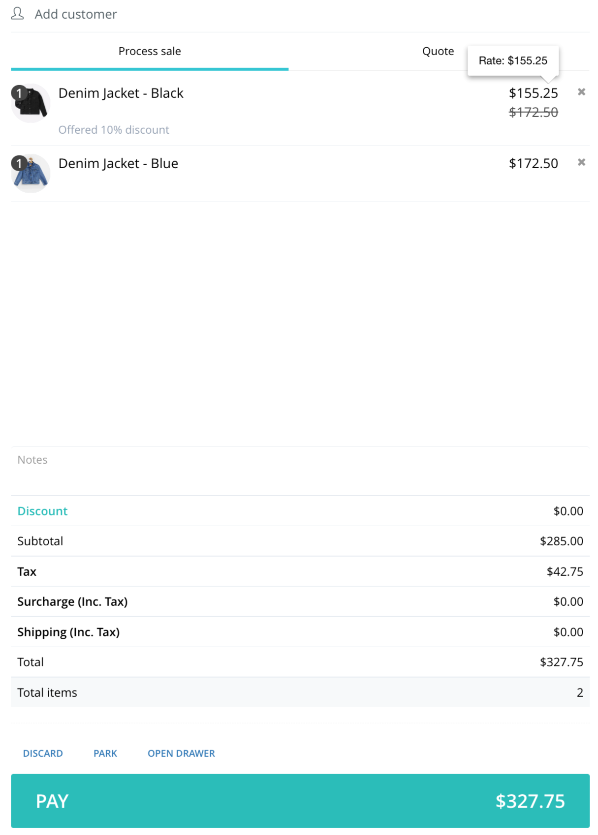Open the black denim jacket thumbnail
Viewport: 598px width, 835px height.
point(31,103)
